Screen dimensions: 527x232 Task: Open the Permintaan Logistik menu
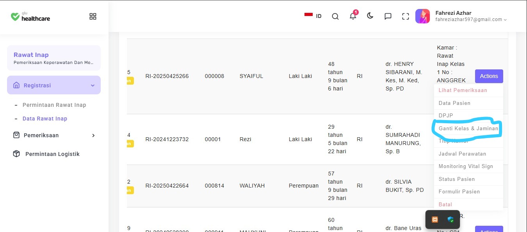tap(52, 154)
